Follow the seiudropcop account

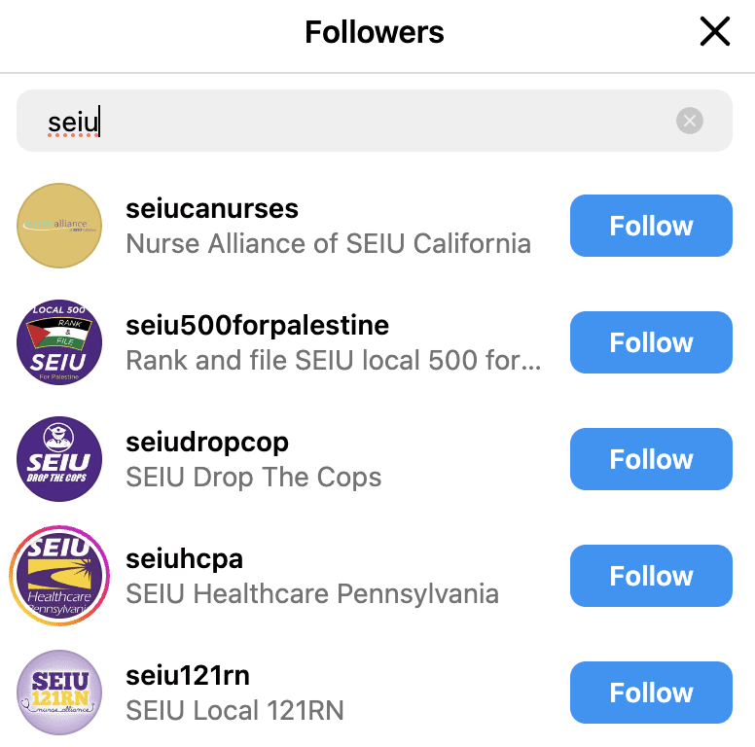click(x=651, y=459)
